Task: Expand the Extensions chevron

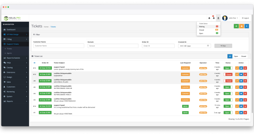Action: click(26, 72)
